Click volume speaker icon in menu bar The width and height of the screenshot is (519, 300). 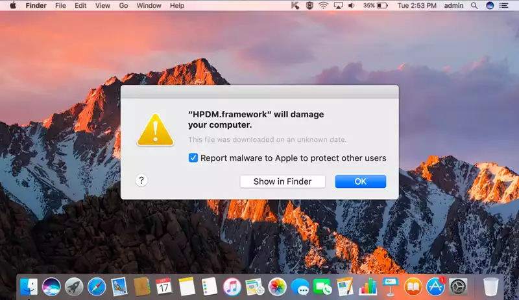(x=351, y=5)
